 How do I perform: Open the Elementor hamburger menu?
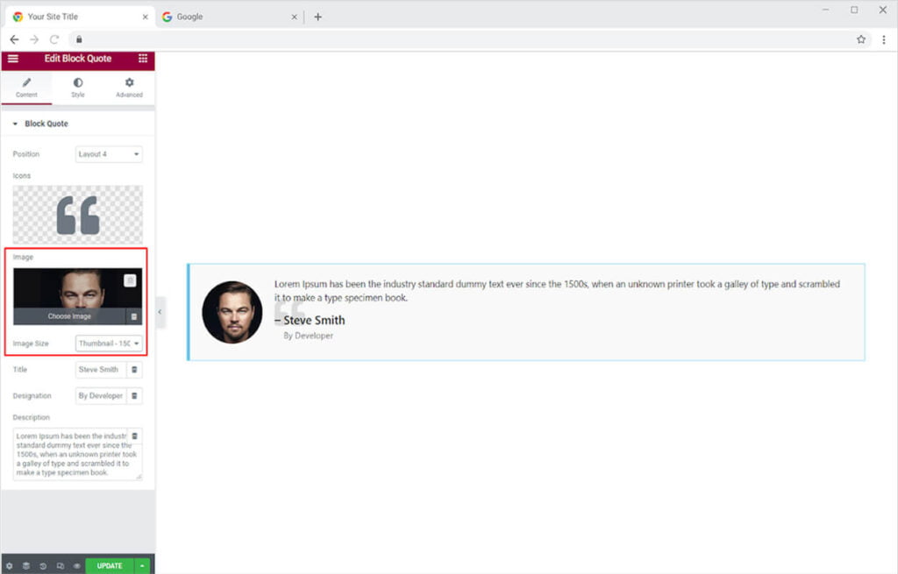(x=12, y=59)
